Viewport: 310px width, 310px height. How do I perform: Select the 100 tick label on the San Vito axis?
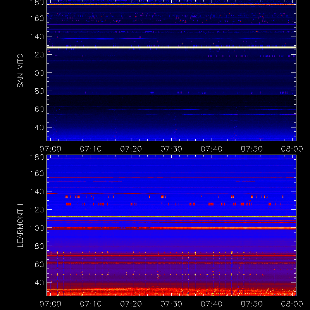click(x=37, y=73)
